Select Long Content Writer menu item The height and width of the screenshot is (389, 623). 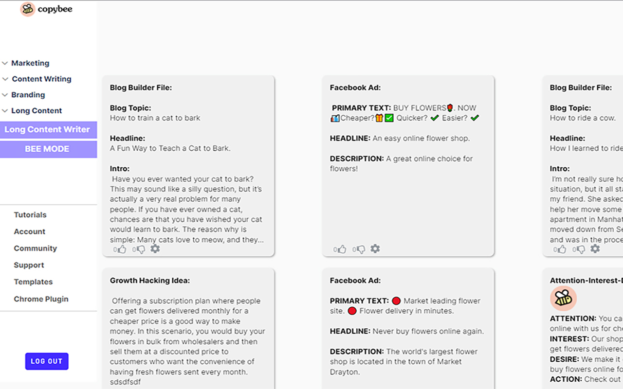[x=47, y=129]
